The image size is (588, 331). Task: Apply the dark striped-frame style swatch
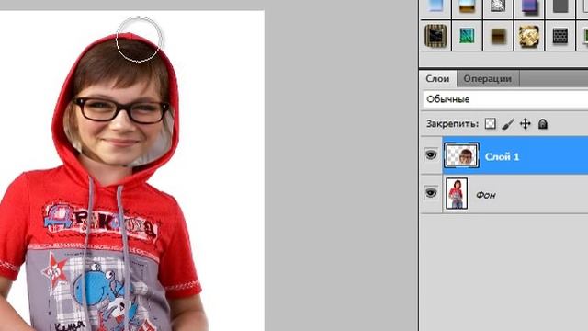point(435,36)
